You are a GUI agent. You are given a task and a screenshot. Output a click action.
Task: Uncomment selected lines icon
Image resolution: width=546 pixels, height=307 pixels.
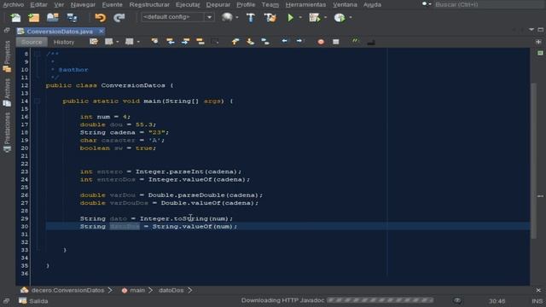[x=371, y=42]
